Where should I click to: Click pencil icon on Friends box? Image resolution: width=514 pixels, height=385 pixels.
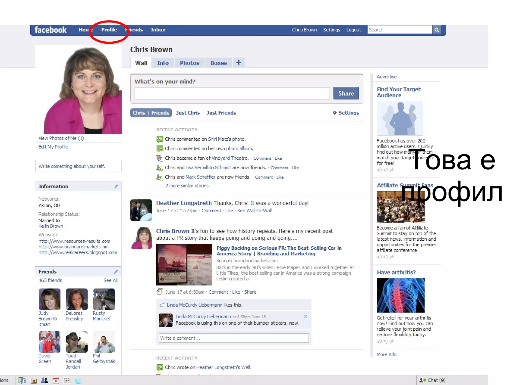[x=116, y=272]
